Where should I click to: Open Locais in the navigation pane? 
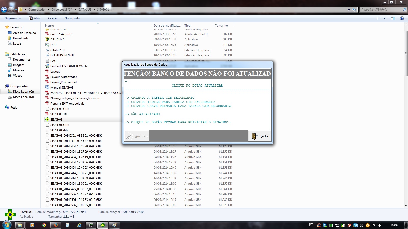pyautogui.click(x=17, y=43)
